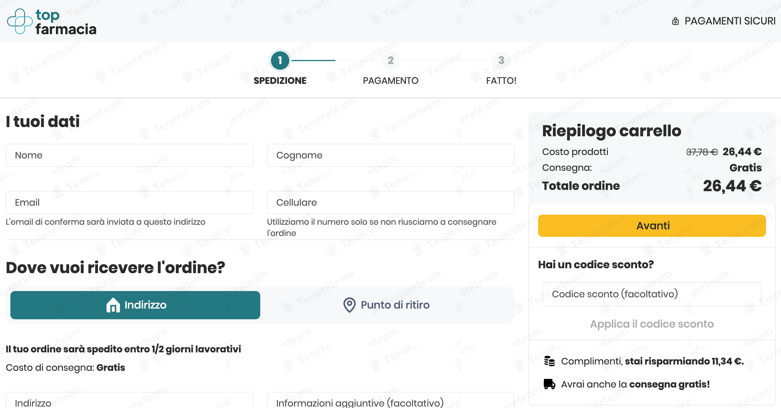Select the Indirizzo delivery tab
Image resolution: width=781 pixels, height=408 pixels.
click(x=135, y=305)
